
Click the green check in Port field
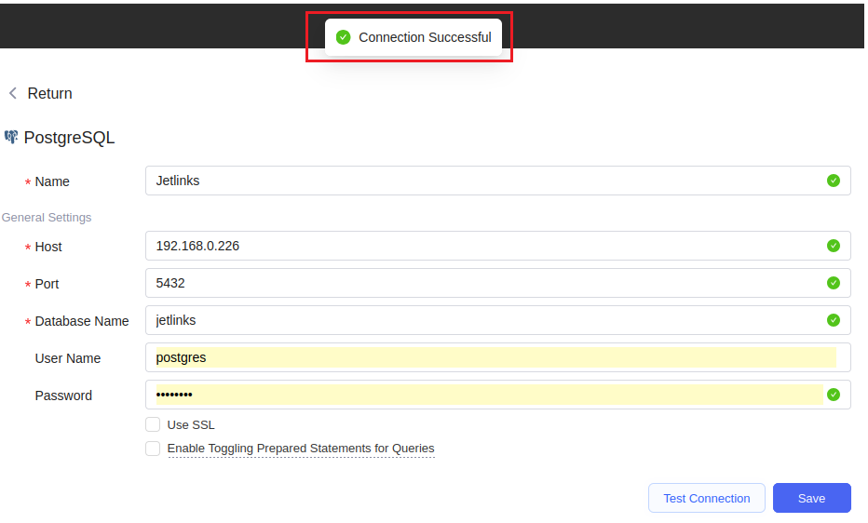click(834, 283)
